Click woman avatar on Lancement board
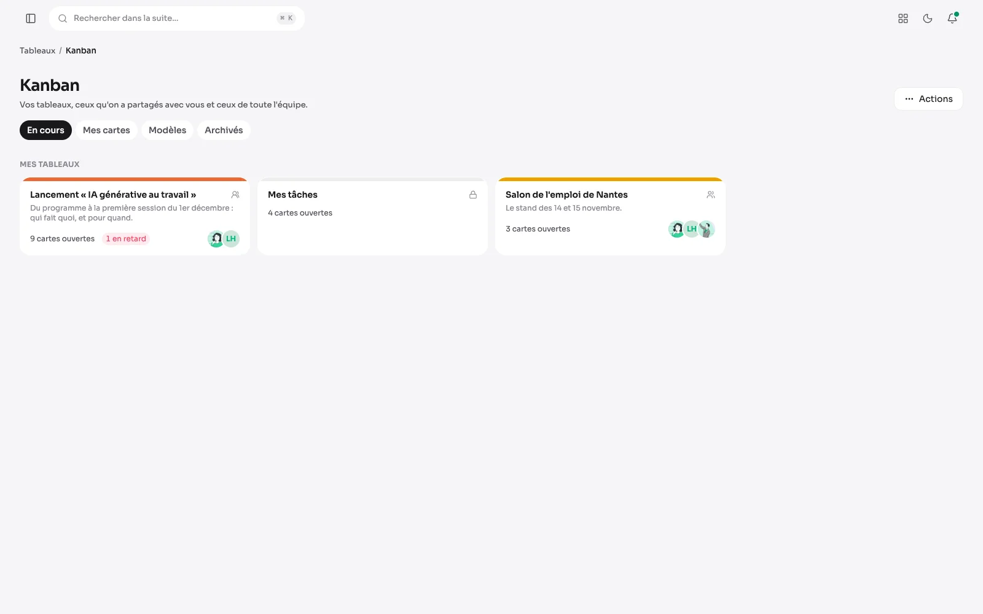The height and width of the screenshot is (614, 983). point(216,239)
